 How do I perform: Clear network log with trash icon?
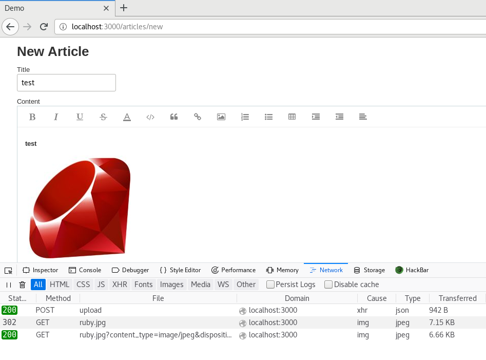[22, 285]
